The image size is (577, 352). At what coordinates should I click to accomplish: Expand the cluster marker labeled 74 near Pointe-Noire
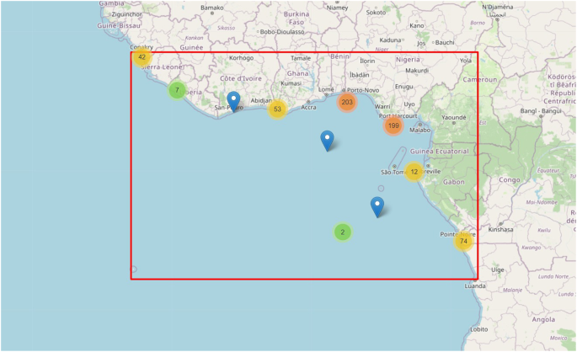point(463,242)
